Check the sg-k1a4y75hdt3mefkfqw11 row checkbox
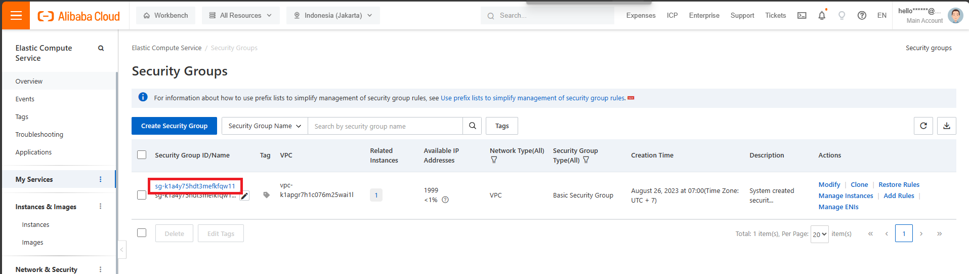Image resolution: width=969 pixels, height=274 pixels. (142, 195)
